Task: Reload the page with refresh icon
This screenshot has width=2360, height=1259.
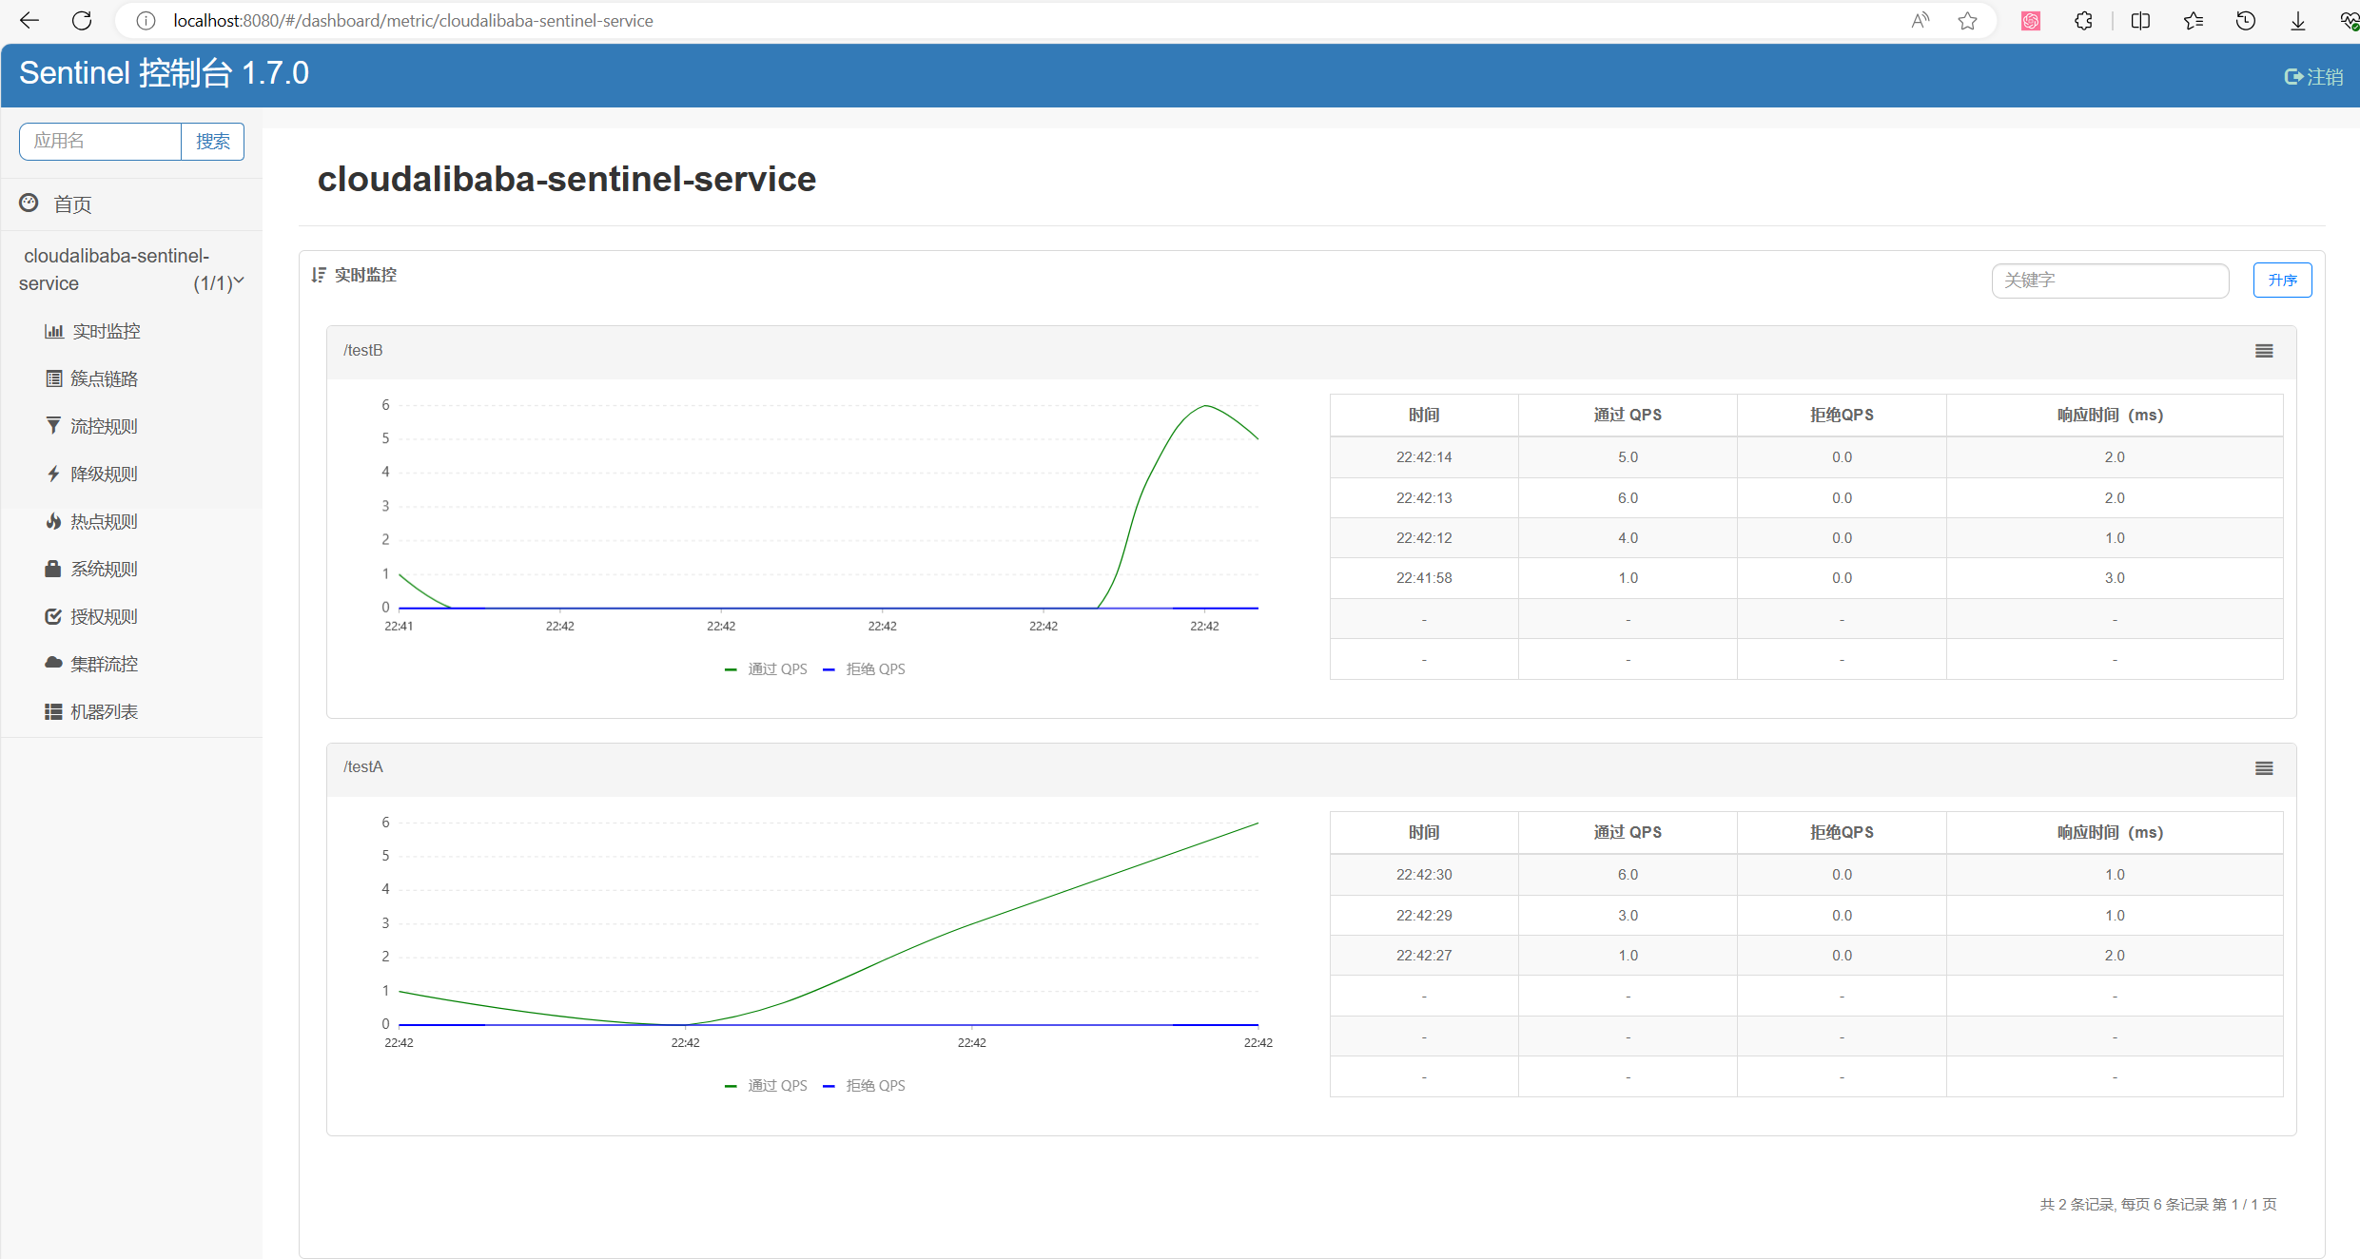Action: (82, 20)
